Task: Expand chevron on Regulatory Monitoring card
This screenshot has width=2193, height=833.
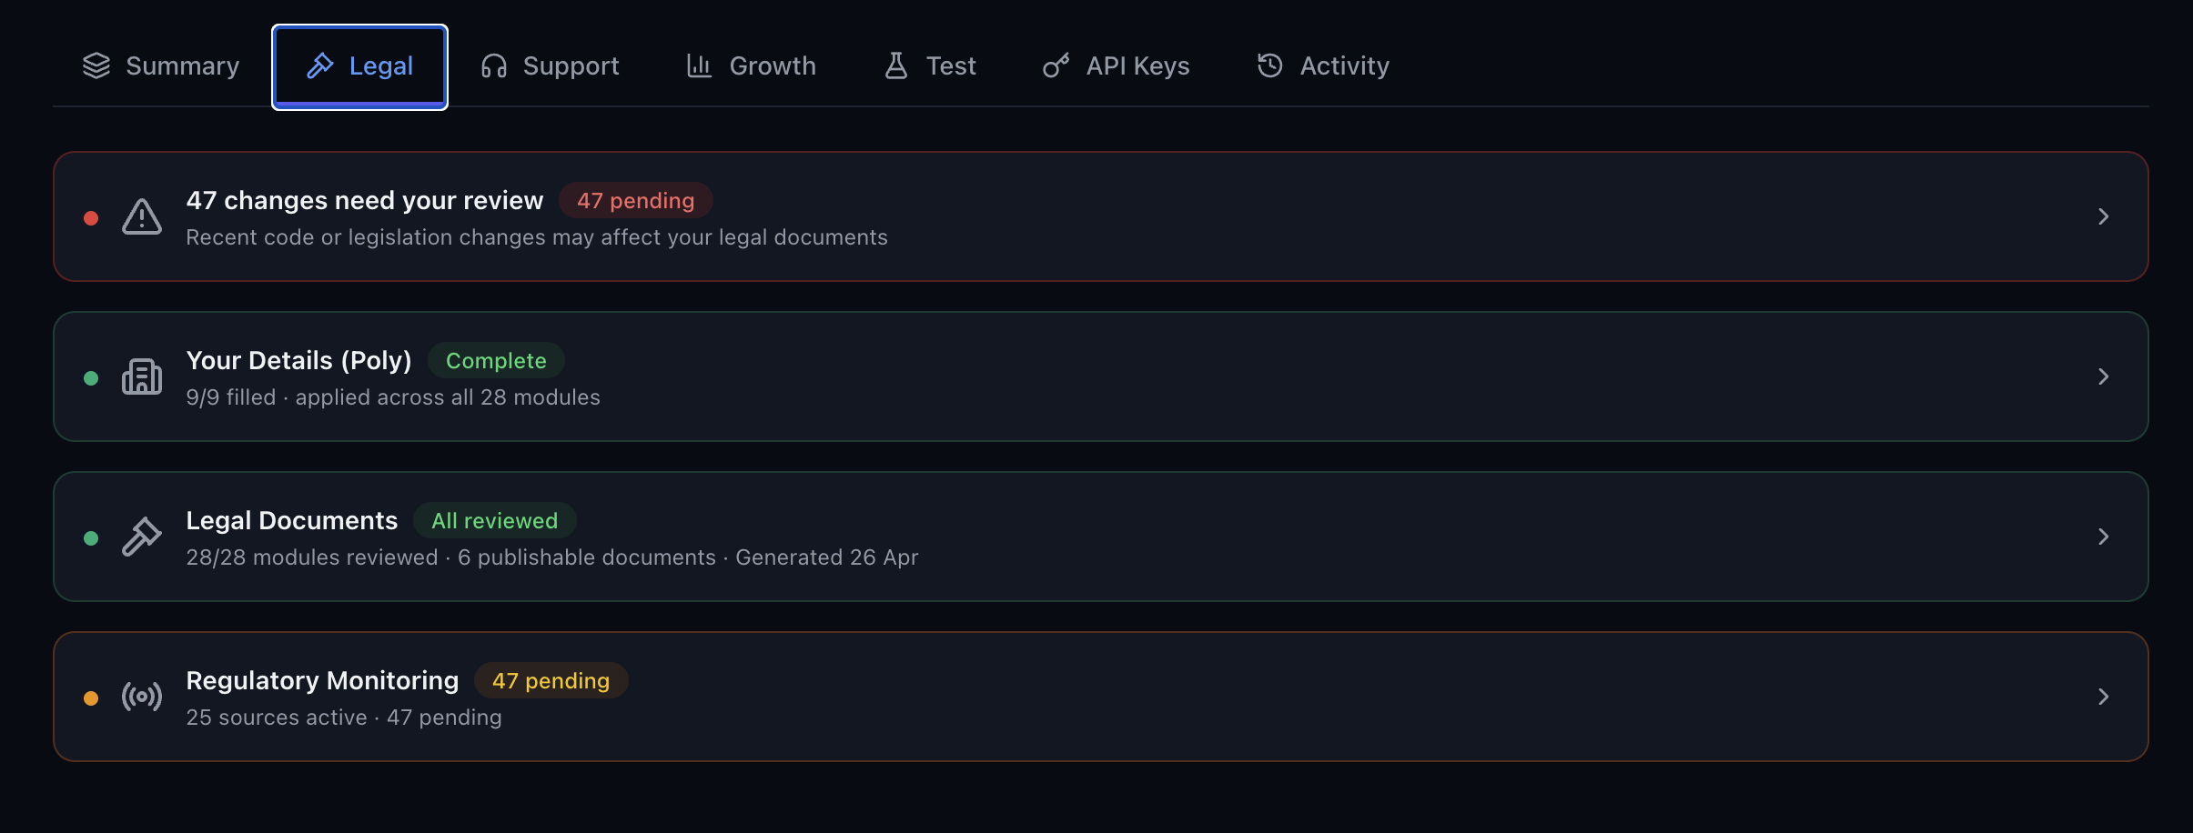Action: 2103,697
